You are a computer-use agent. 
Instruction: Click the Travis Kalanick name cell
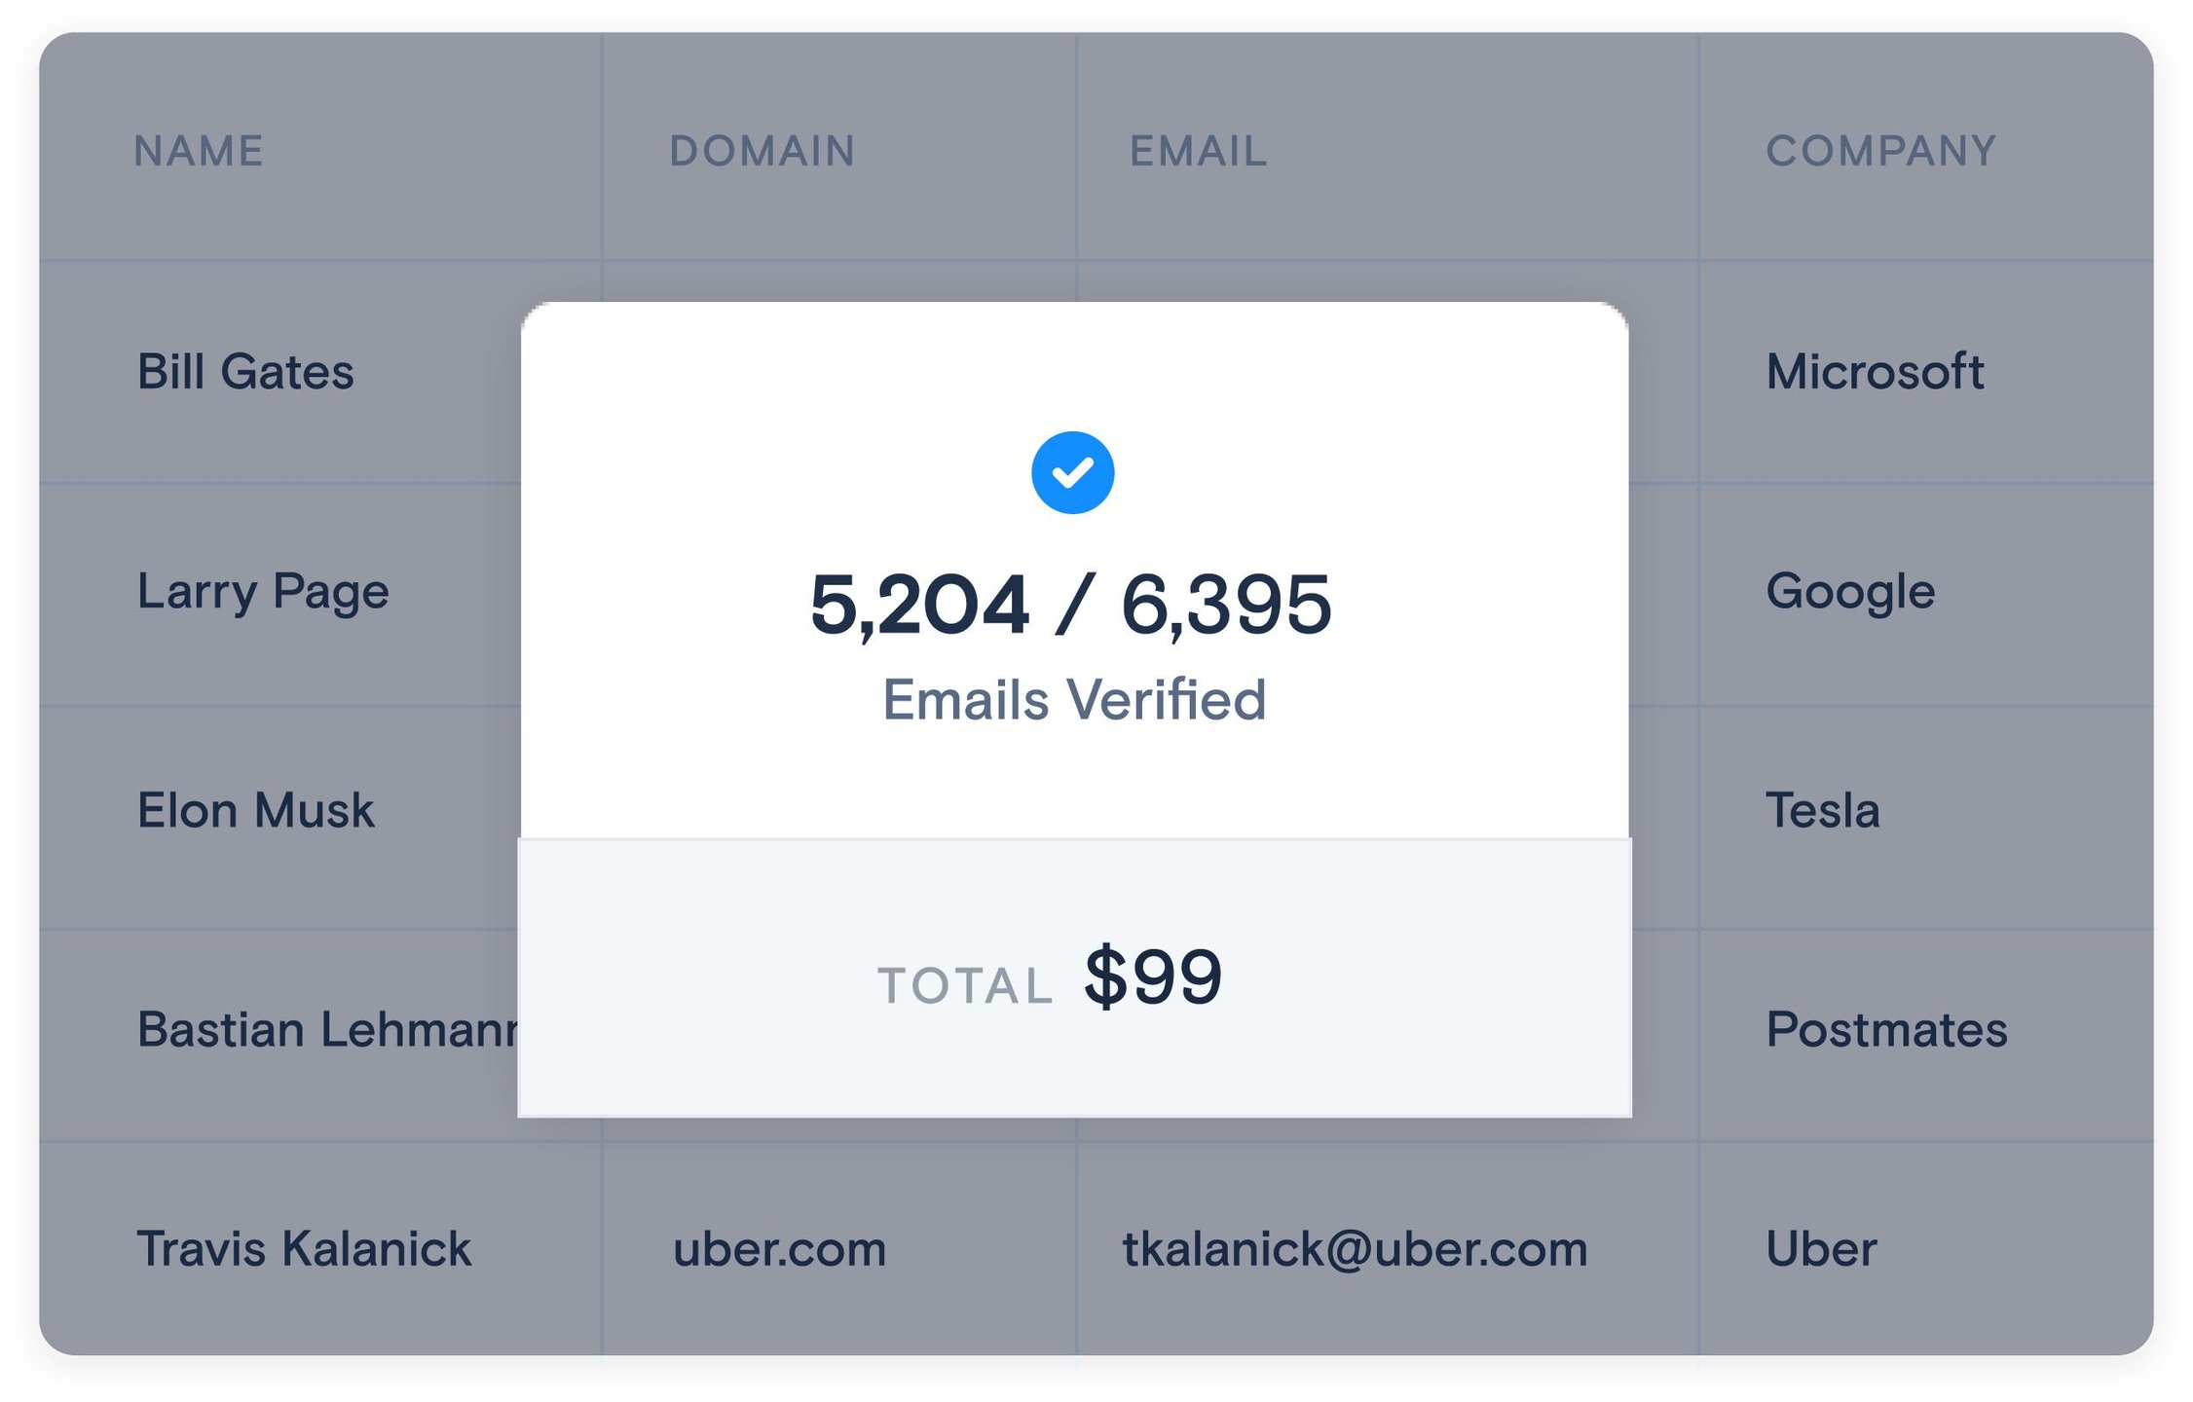pos(304,1248)
